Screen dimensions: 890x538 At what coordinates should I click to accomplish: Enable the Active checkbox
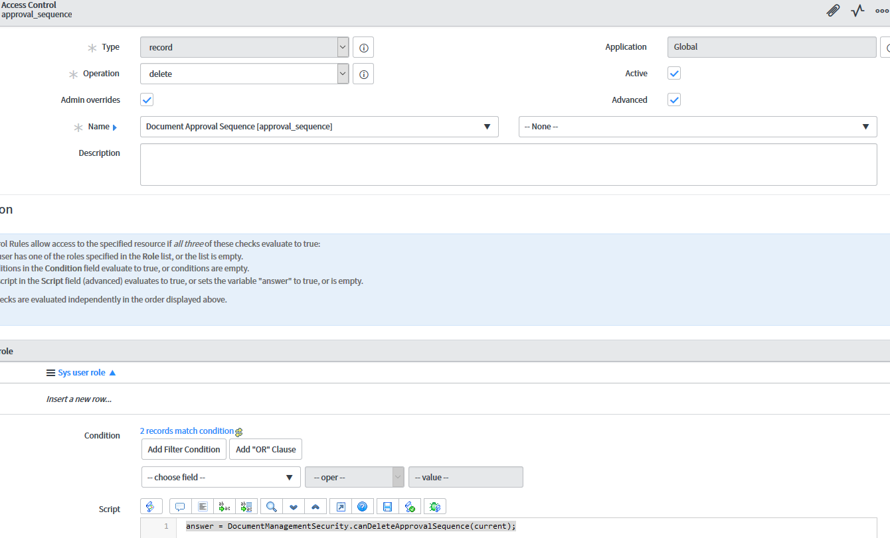[x=673, y=73]
